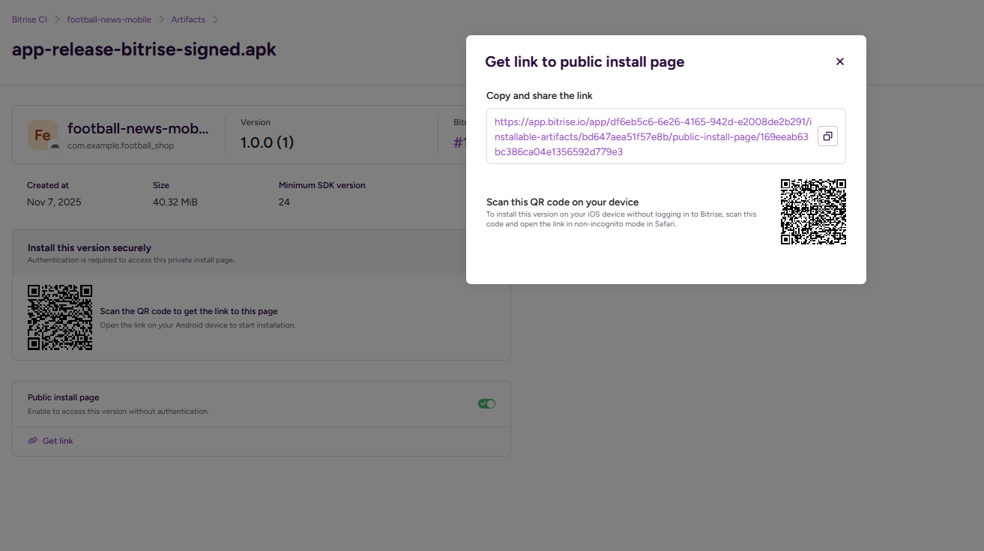Screen dimensions: 984x551
Task: Click the chevron after Bitrise CI
Action: tap(57, 19)
